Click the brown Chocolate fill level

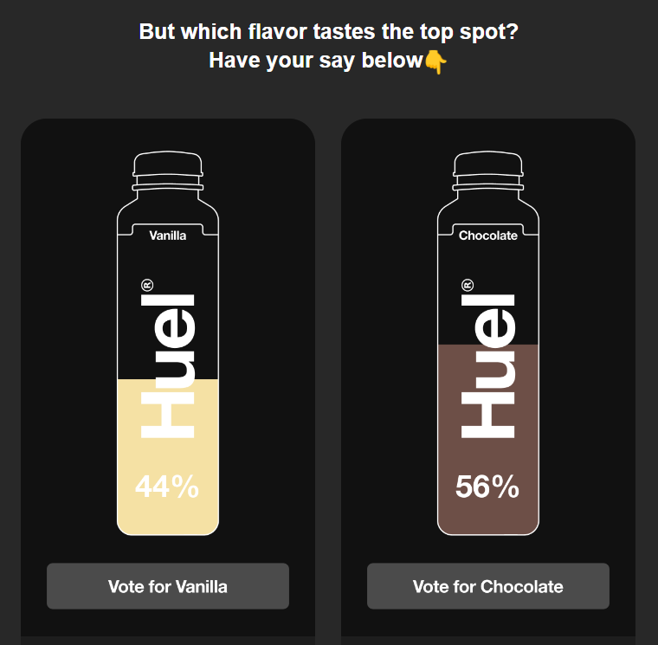488,439
